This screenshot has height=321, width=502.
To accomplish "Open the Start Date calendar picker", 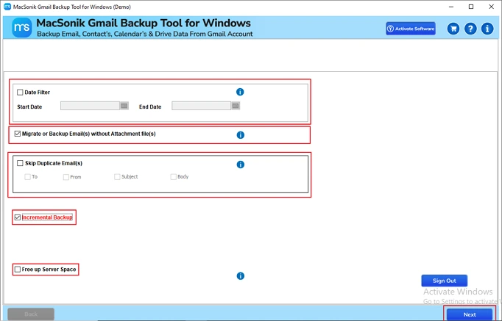I will click(x=124, y=106).
